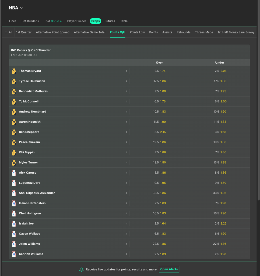Viewport: 260px width, 276px height.
Task: Select the Props tab
Action: 96,21
